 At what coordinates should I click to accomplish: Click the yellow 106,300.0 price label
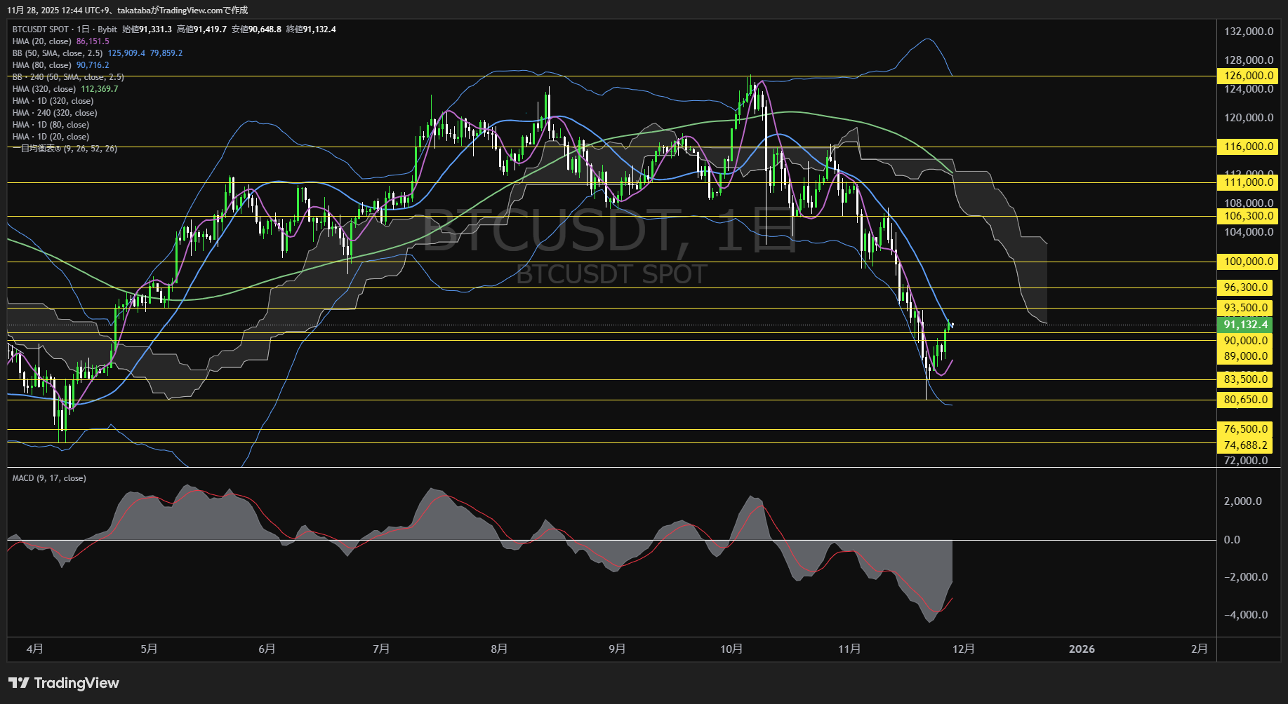point(1248,216)
